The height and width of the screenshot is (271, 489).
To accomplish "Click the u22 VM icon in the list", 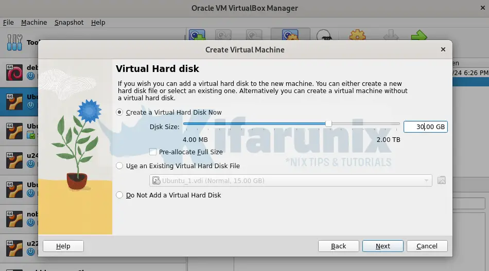I will coord(14,248).
